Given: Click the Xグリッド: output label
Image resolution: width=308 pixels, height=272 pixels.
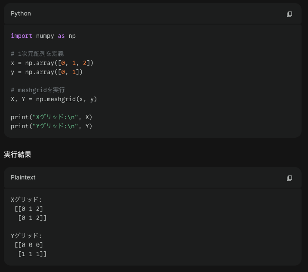Looking at the screenshot, I should pos(26,200).
